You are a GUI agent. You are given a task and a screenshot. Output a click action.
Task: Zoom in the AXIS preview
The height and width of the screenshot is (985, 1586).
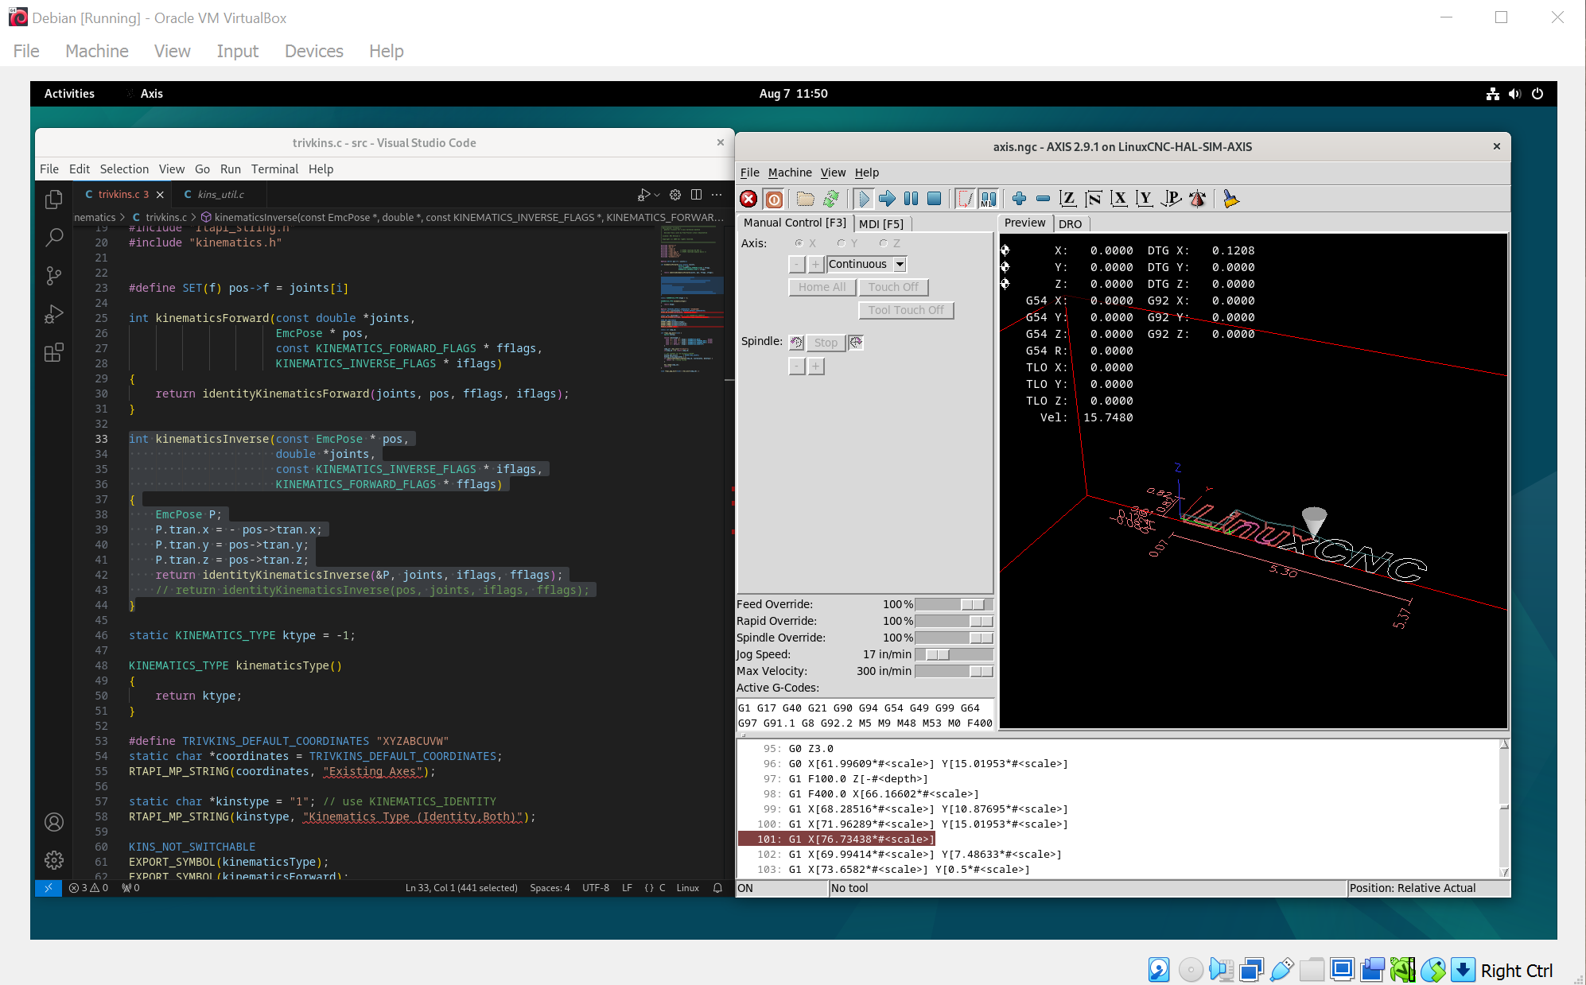point(1019,199)
